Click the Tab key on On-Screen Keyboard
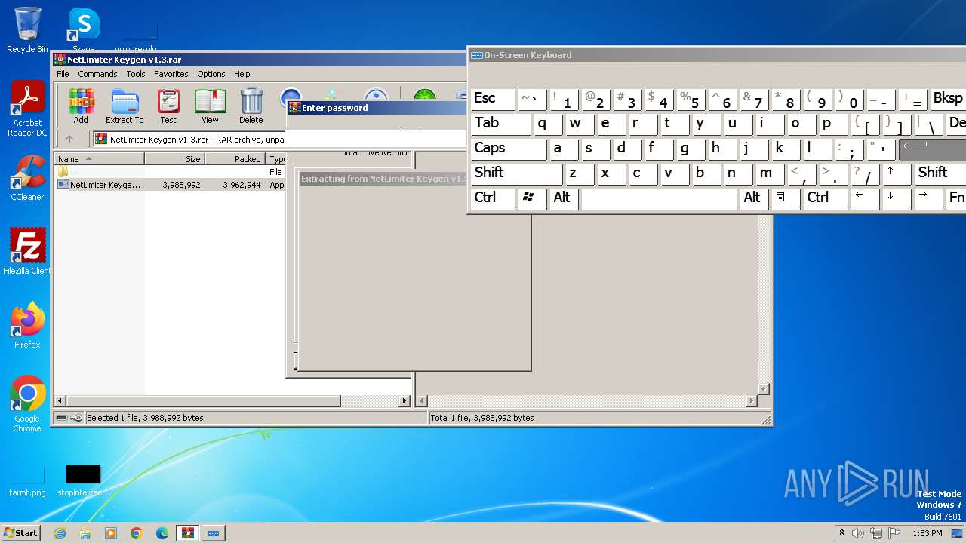This screenshot has width=966, height=543. (x=501, y=124)
